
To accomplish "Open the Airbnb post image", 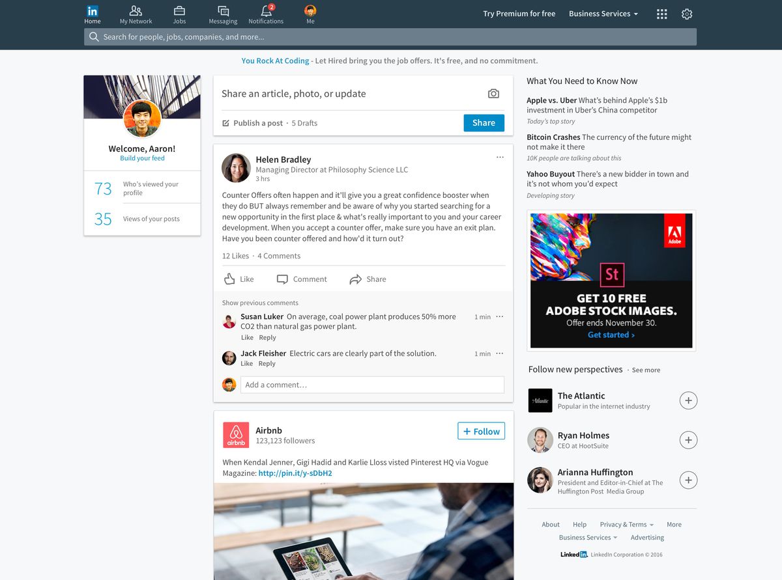I will pos(364,531).
